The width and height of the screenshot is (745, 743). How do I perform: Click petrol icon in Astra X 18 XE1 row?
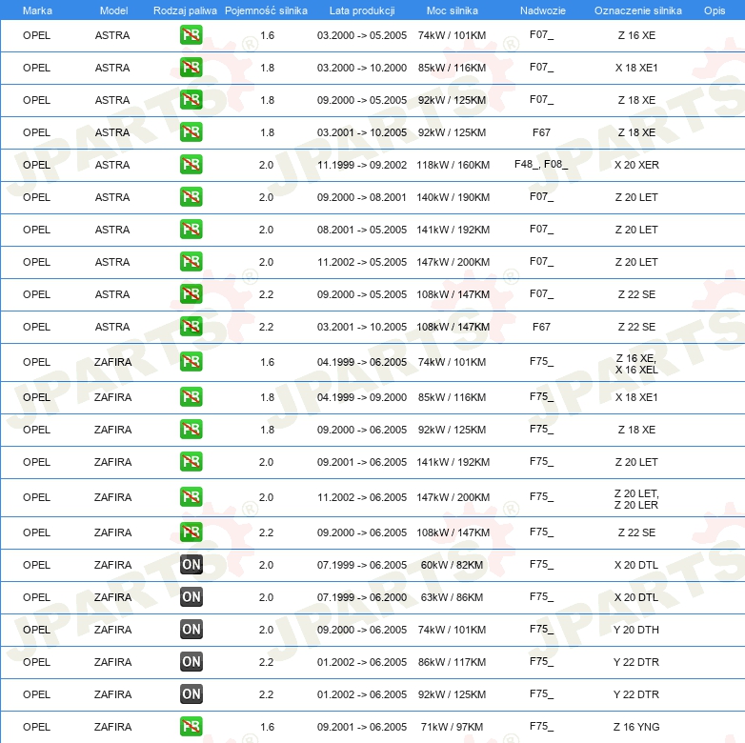(191, 68)
